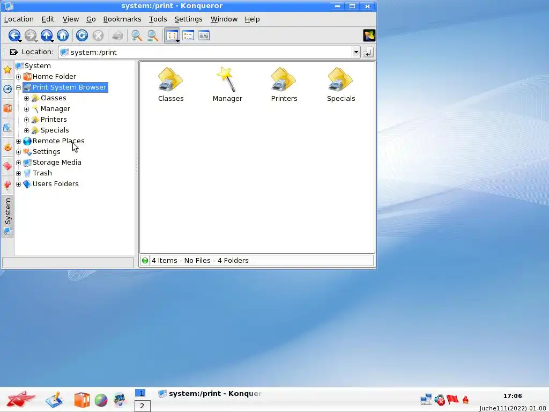Viewport: 549px width, 412px height.
Task: Open the Services sidebar tab (red flag)
Action: (8, 185)
